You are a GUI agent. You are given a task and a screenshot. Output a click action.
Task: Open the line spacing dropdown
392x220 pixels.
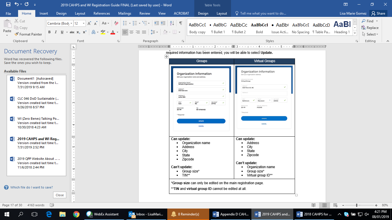click(x=154, y=32)
